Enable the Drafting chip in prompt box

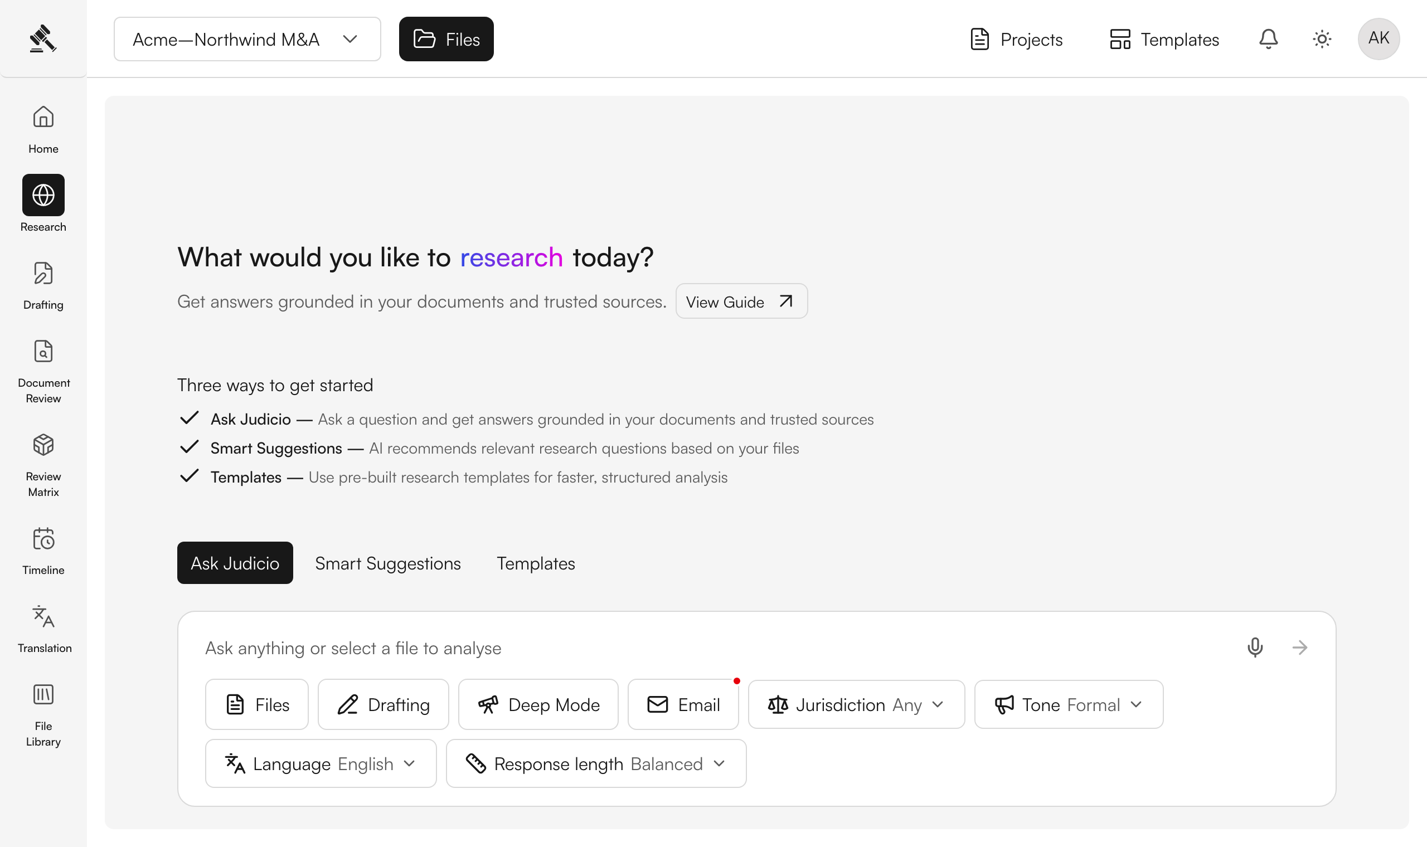tap(384, 704)
